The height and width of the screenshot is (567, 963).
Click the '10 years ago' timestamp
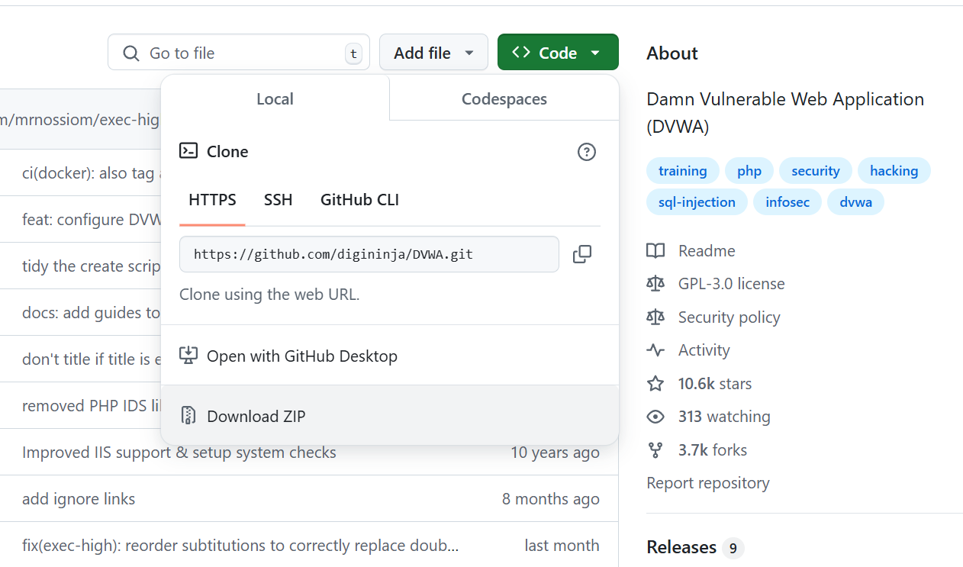555,453
